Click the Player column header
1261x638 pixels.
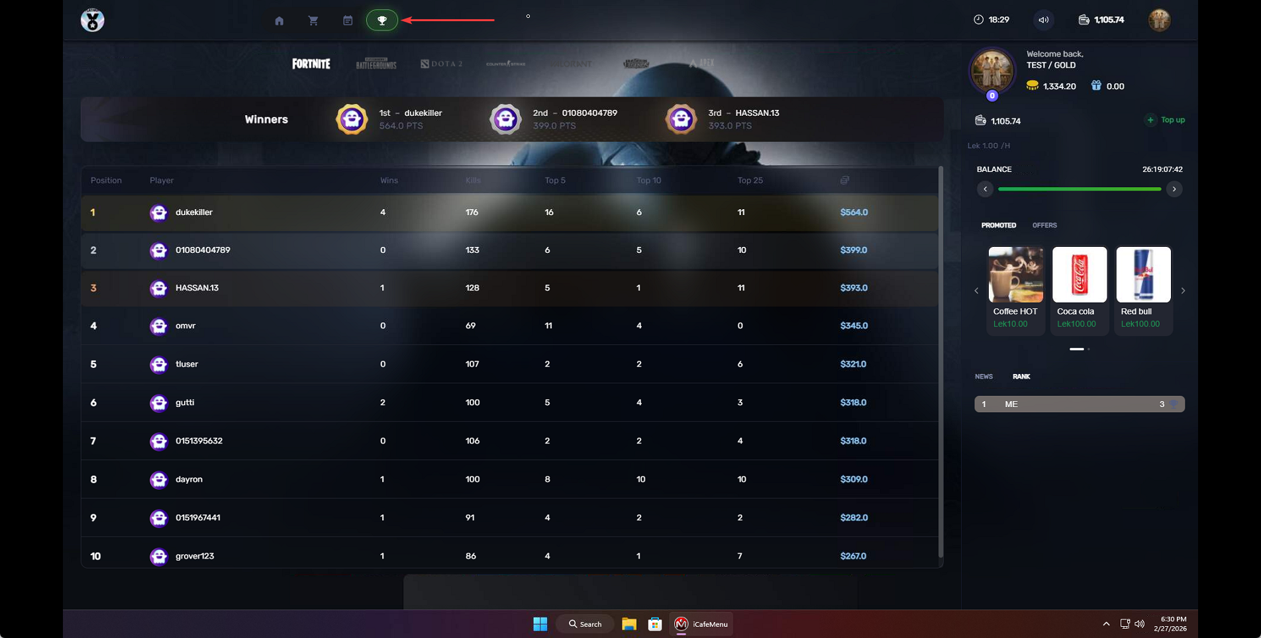(x=162, y=180)
